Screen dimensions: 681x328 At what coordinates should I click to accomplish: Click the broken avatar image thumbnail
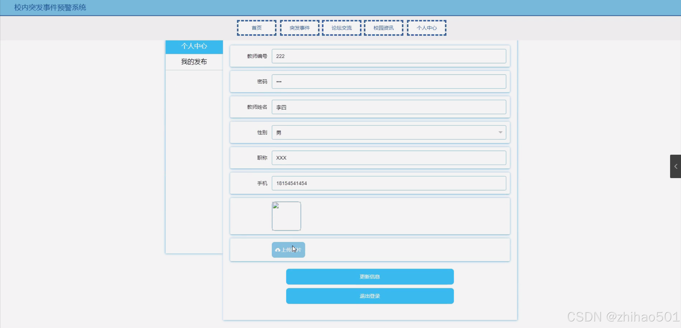click(286, 216)
